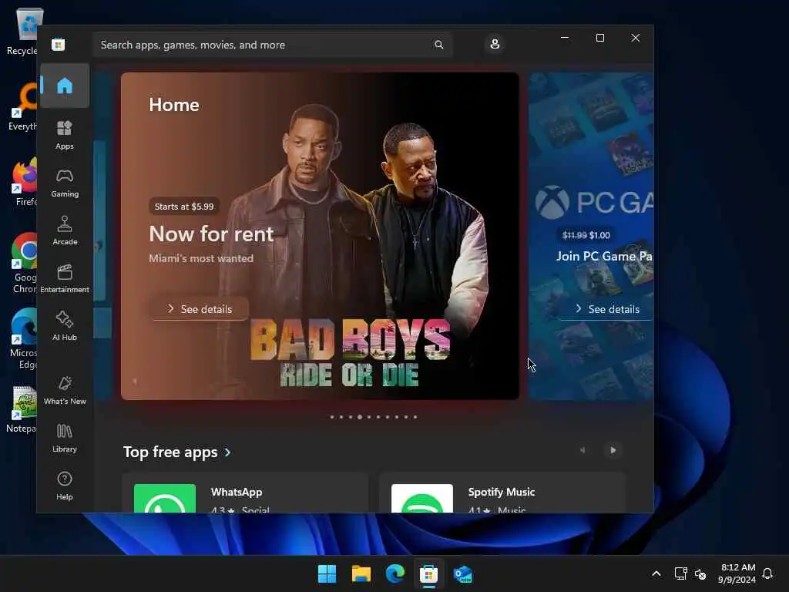Maximize the Microsoft Store window
This screenshot has width=789, height=592.
[599, 38]
